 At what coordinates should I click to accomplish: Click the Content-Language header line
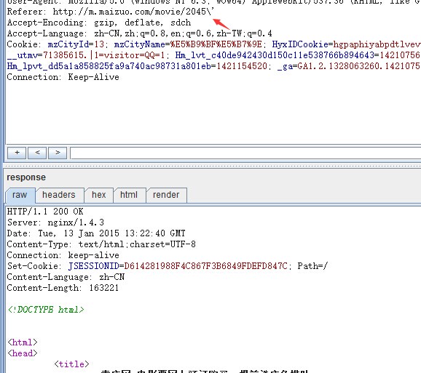[x=66, y=277]
